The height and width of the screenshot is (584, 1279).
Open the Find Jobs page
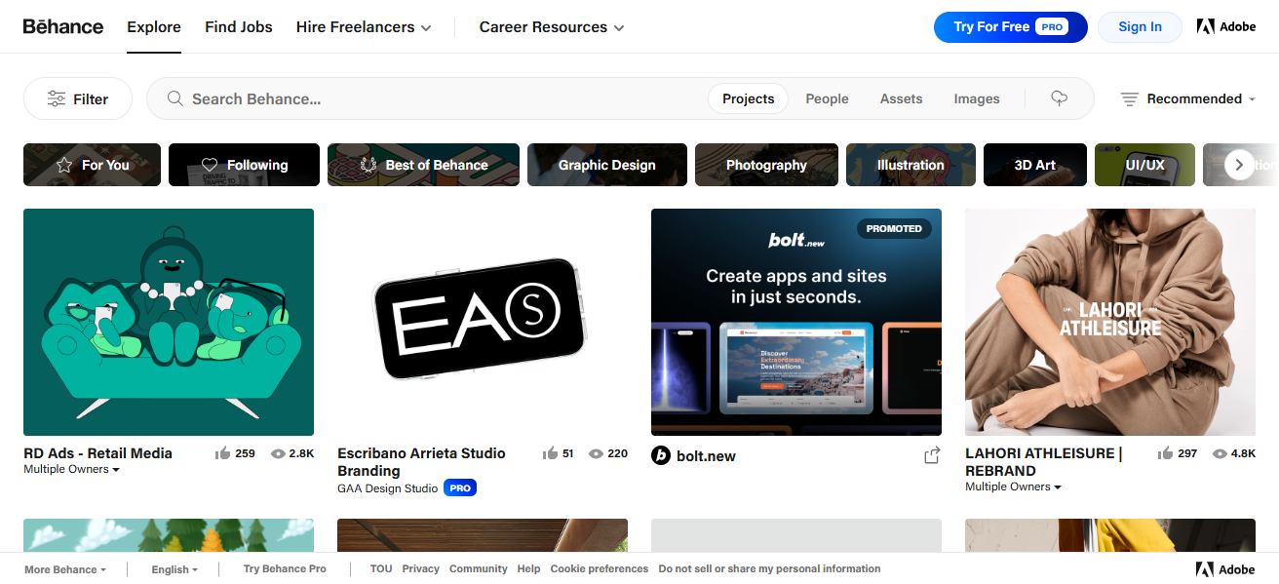click(x=239, y=27)
